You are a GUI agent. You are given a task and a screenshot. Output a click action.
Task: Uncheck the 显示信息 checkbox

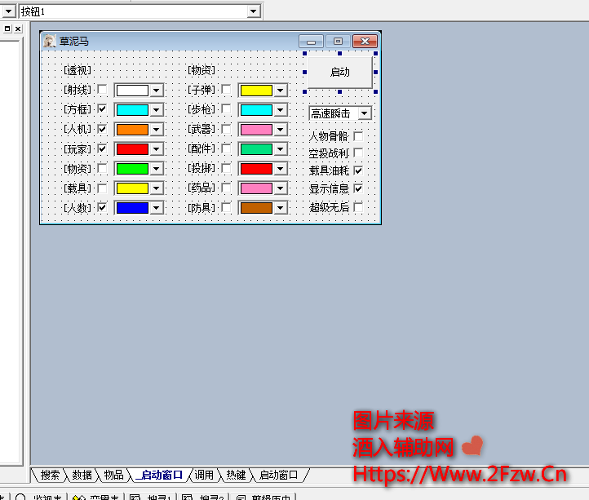coord(358,188)
